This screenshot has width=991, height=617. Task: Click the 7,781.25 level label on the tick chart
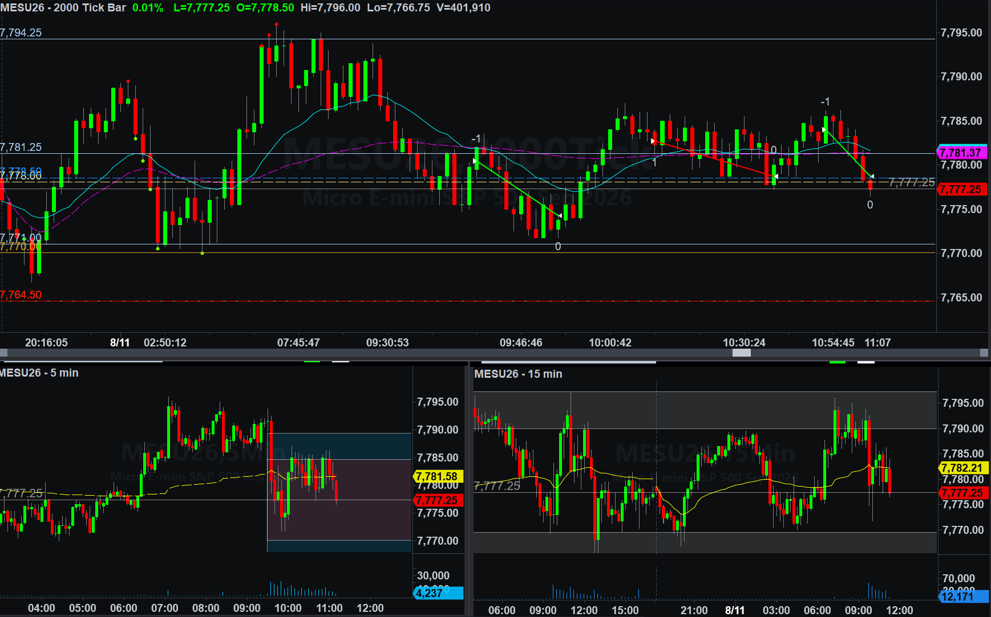21,147
